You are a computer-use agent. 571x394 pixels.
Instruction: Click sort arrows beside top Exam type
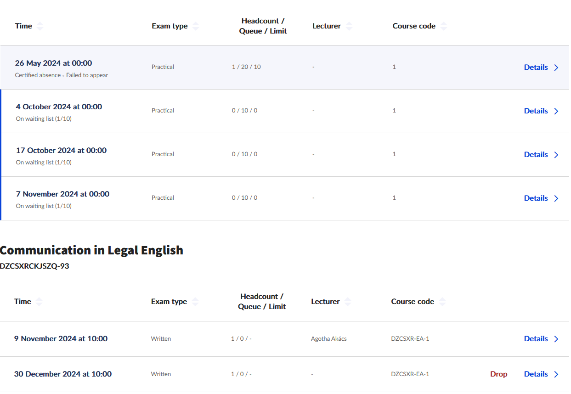(x=196, y=26)
